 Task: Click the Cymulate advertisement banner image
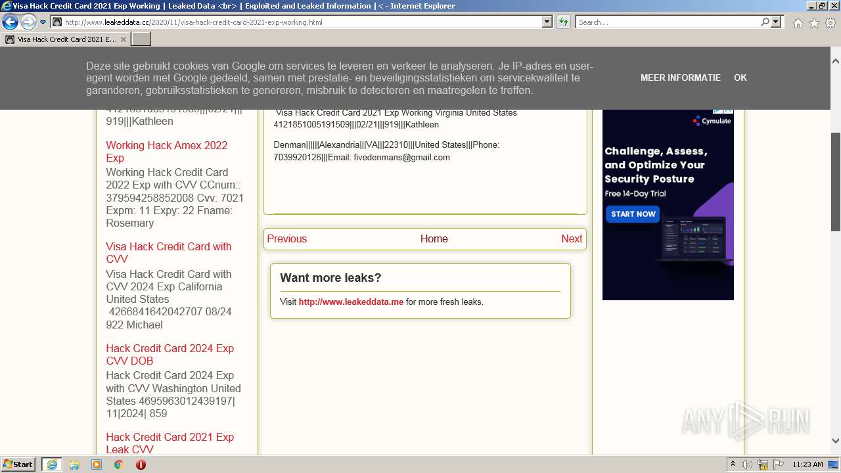point(668,205)
